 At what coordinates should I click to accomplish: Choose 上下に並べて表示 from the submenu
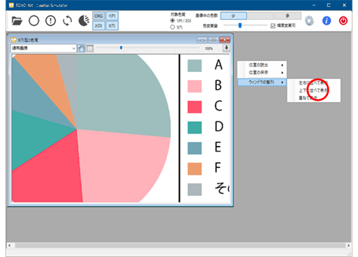(314, 90)
